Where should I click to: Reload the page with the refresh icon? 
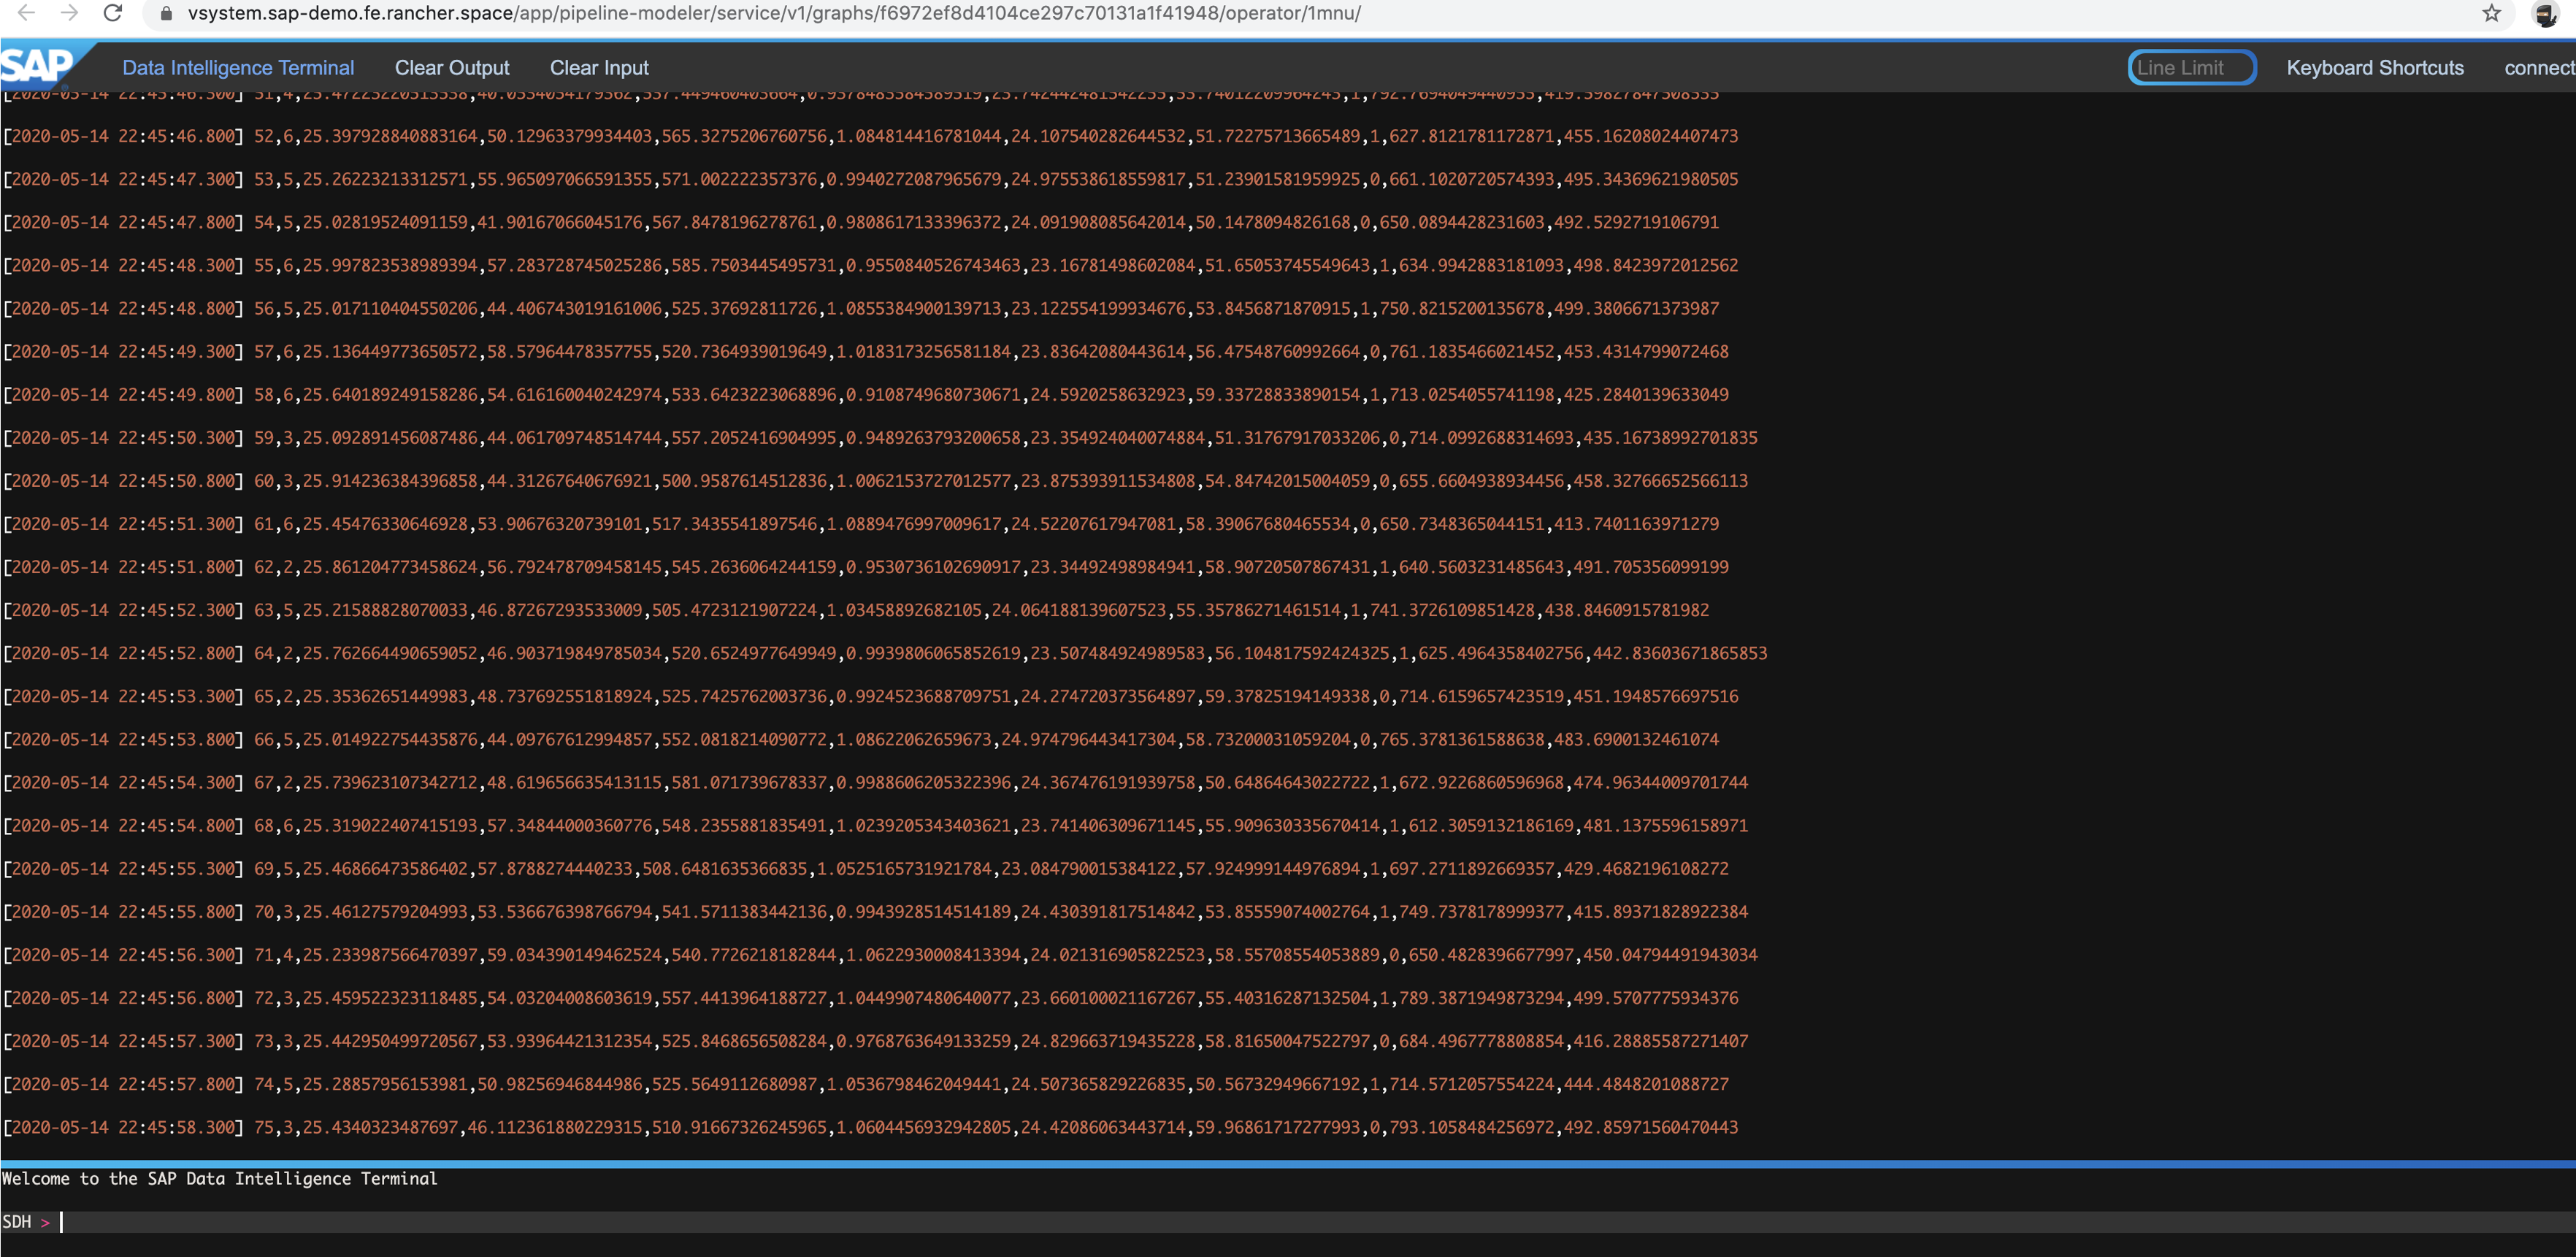[113, 13]
